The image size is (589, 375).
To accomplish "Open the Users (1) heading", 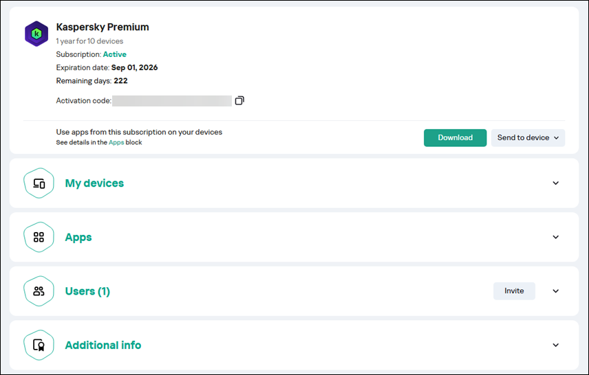I will tap(87, 291).
